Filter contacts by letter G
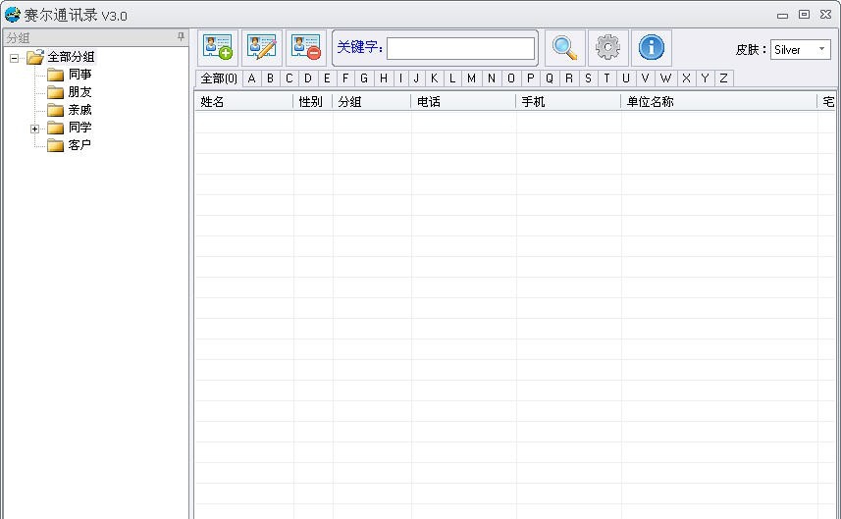Image resolution: width=841 pixels, height=519 pixels. 364,78
